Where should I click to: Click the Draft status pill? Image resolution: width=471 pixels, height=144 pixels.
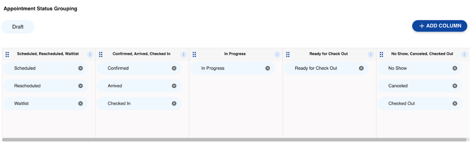point(18,27)
